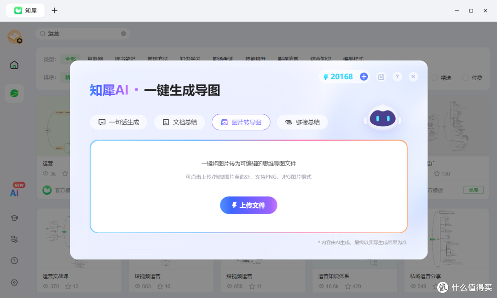
Task: Open the 短视频运营 card with 663 views
Action: click(171, 276)
